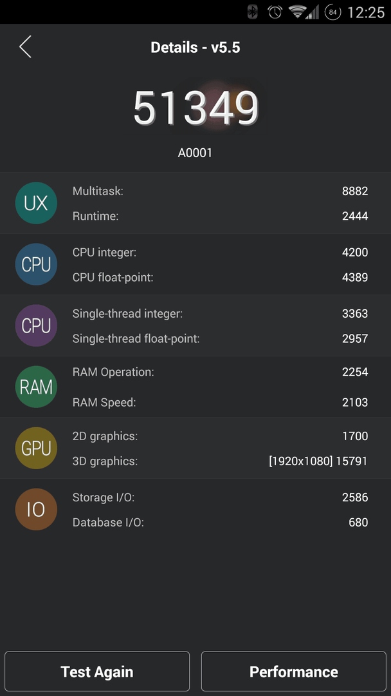Select the teal UX category icon
The height and width of the screenshot is (696, 391).
point(36,203)
